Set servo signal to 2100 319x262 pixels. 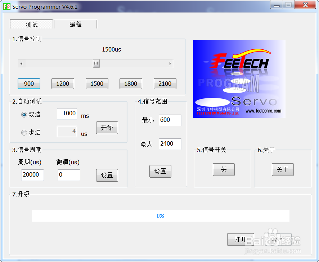(x=165, y=83)
